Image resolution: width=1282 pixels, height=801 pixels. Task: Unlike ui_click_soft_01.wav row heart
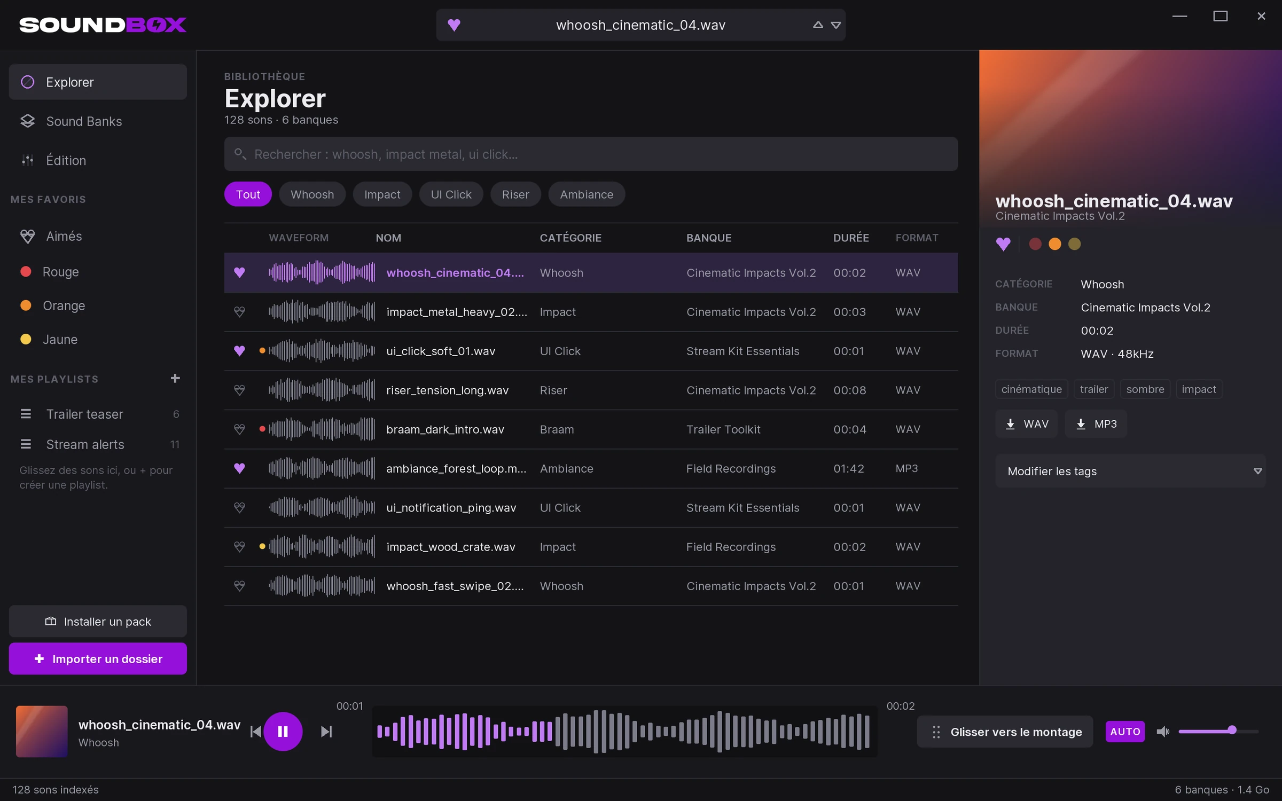(x=239, y=351)
